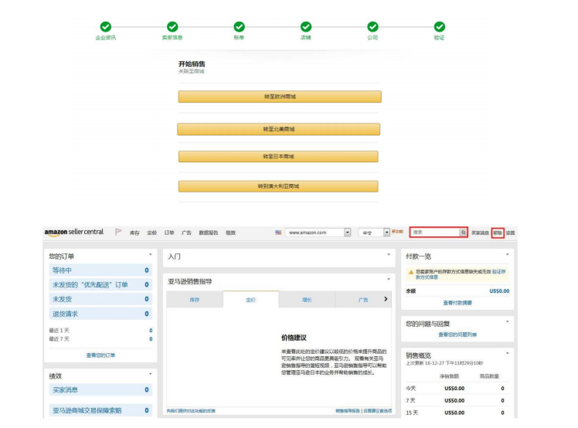This screenshot has height=428, width=578.
Task: Click the 转至北美商城 button
Action: (279, 129)
